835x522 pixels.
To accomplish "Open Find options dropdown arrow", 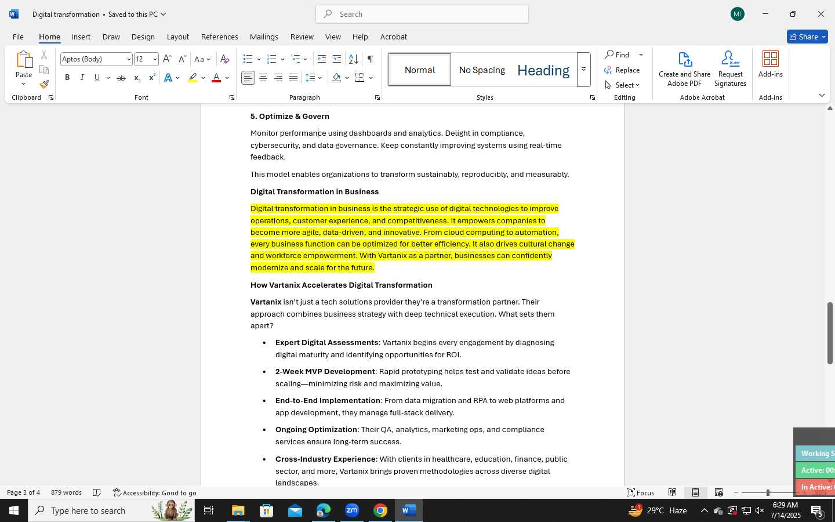I will coord(641,55).
